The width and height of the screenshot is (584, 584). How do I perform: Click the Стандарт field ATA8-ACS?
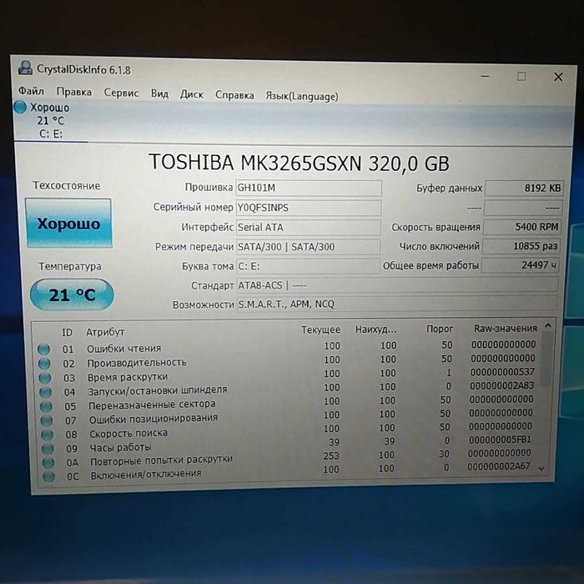397,285
